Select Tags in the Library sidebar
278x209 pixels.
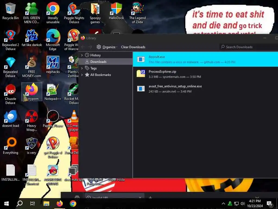(106, 68)
